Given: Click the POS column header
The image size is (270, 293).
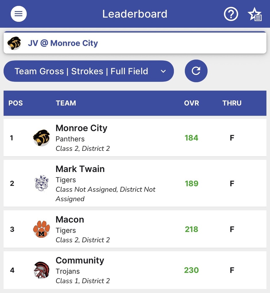Looking at the screenshot, I should 15,103.
